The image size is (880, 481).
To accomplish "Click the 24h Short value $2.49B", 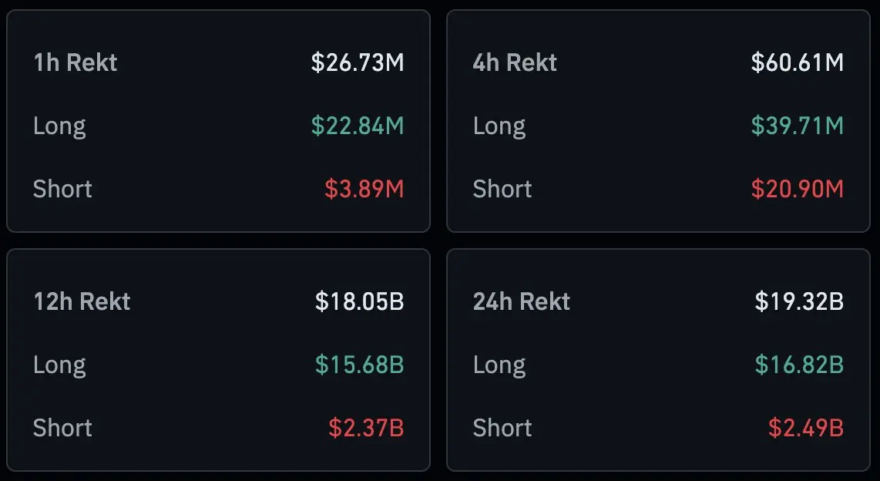I will point(805,428).
